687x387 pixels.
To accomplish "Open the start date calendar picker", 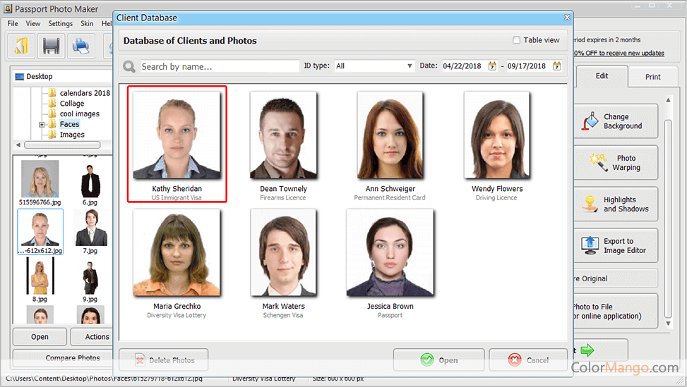I will [492, 66].
